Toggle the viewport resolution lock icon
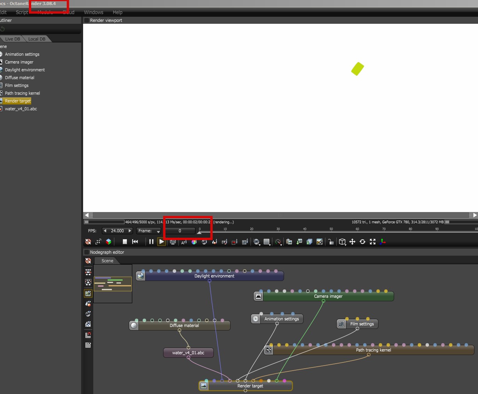478x394 pixels. coord(331,242)
